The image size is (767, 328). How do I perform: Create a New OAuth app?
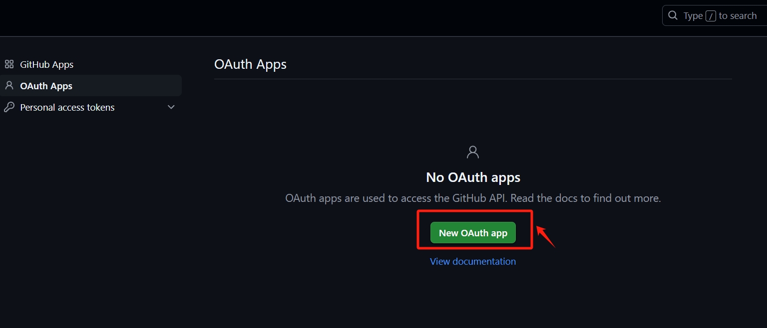pyautogui.click(x=473, y=233)
